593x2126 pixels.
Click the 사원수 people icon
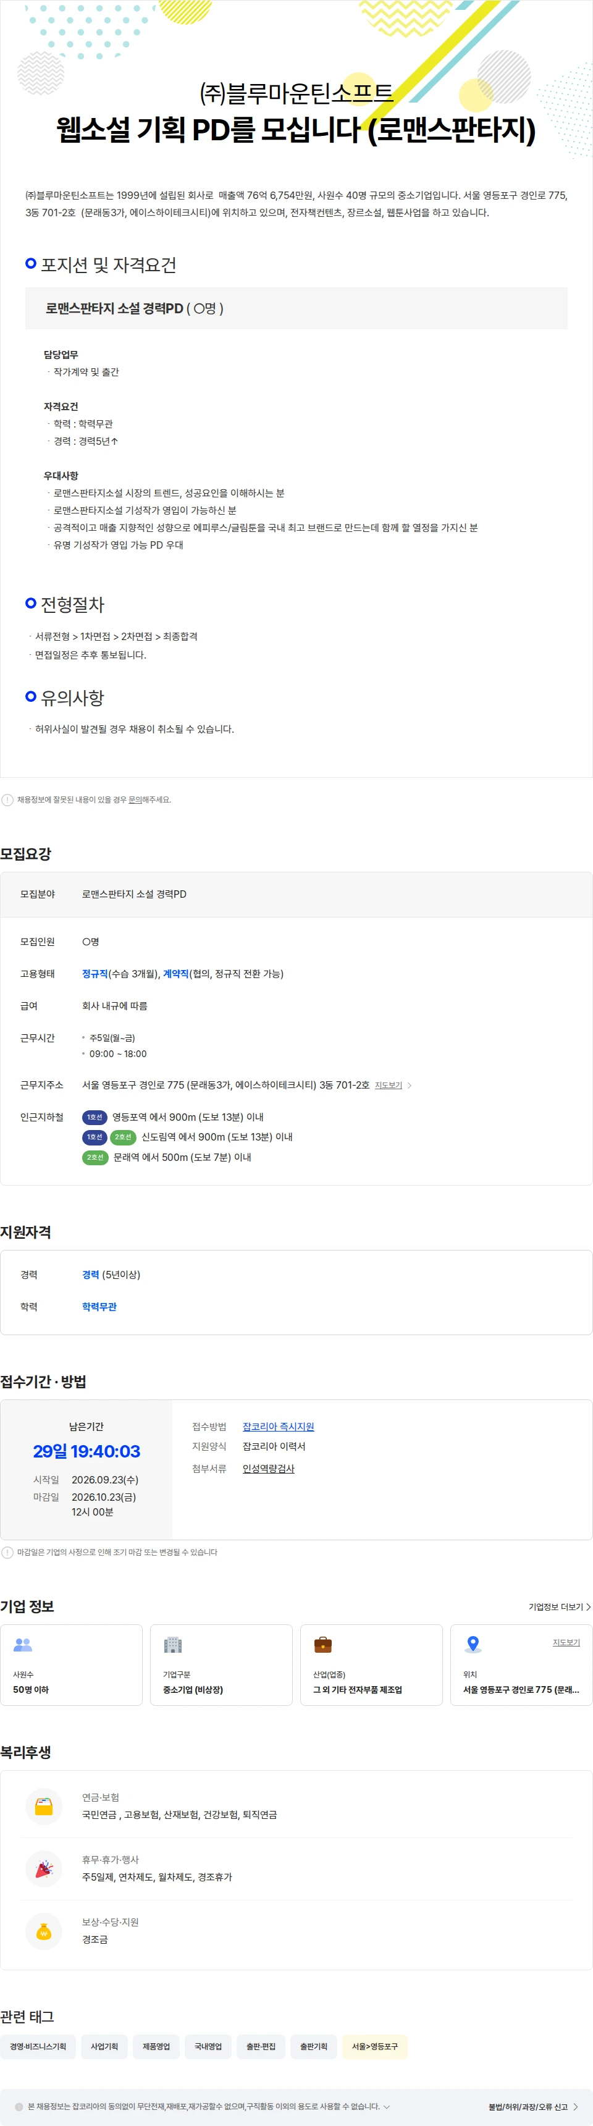tap(23, 1645)
